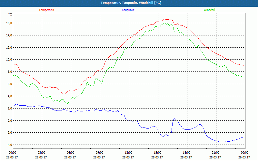Click the green Windchill legend label
258x161 pixels.
209,10
